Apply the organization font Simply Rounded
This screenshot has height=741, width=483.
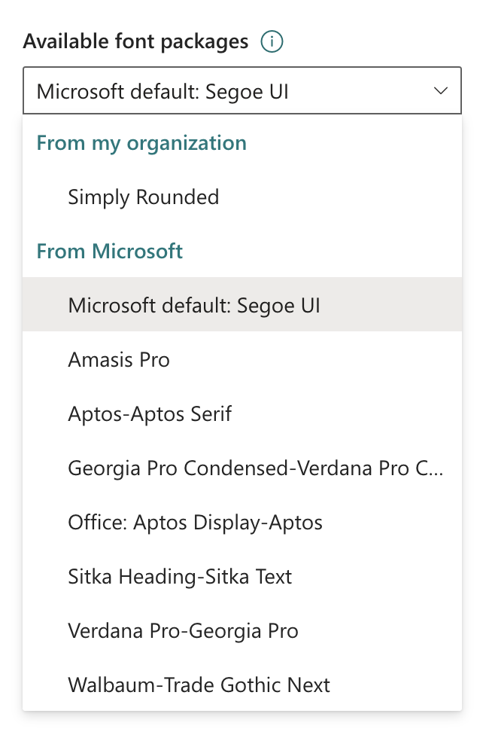(144, 197)
